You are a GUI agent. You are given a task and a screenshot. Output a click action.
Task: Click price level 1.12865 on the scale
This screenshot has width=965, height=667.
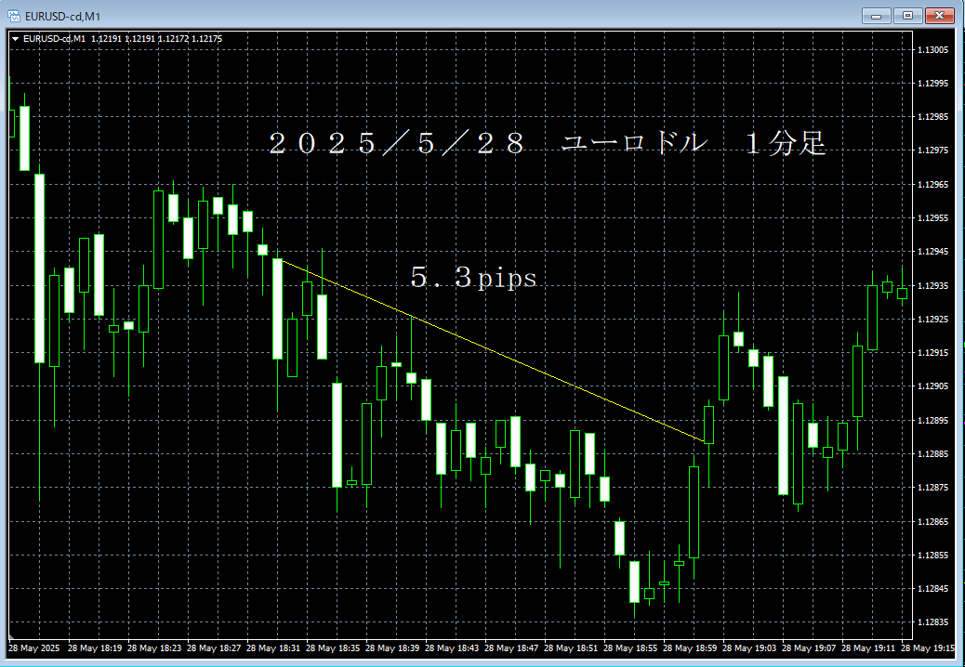(933, 522)
